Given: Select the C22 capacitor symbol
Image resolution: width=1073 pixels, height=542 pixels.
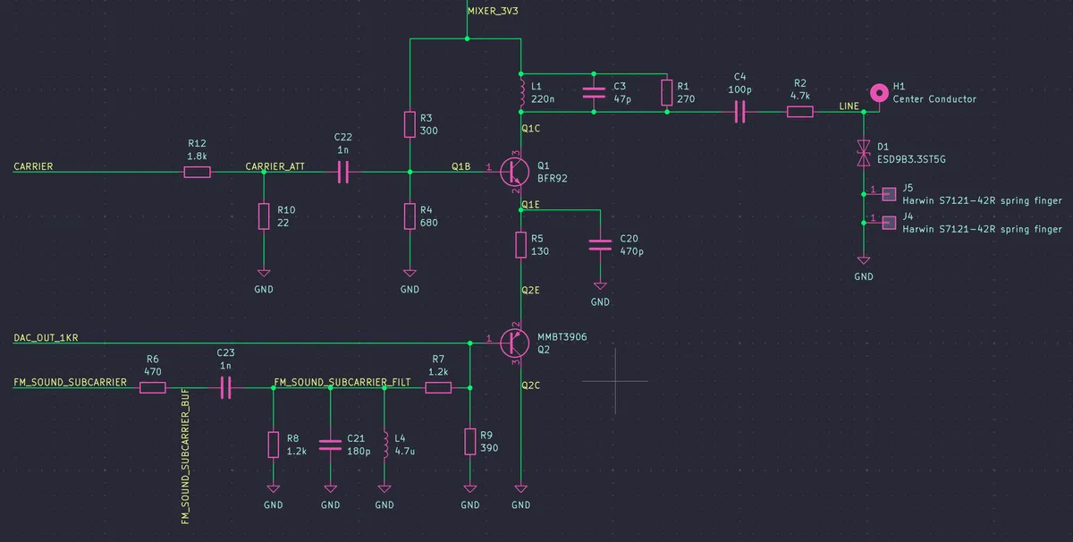Looking at the screenshot, I should [x=343, y=172].
